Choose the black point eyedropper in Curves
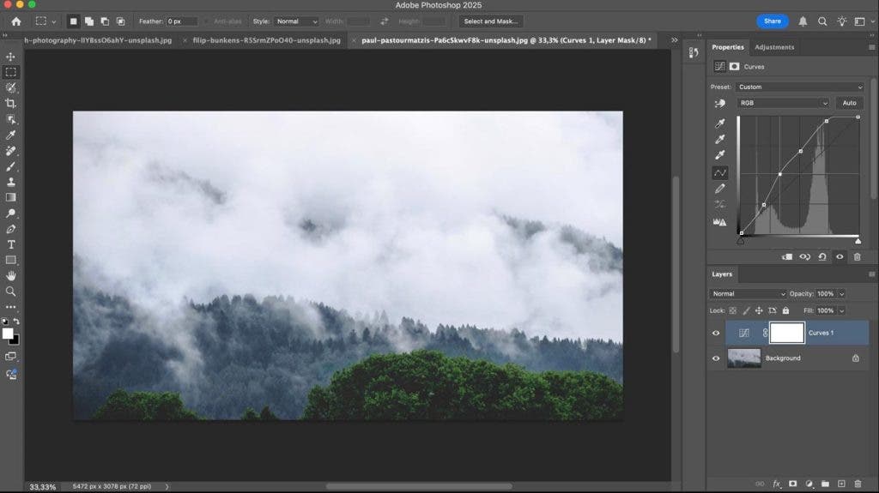This screenshot has width=879, height=493. coord(720,123)
